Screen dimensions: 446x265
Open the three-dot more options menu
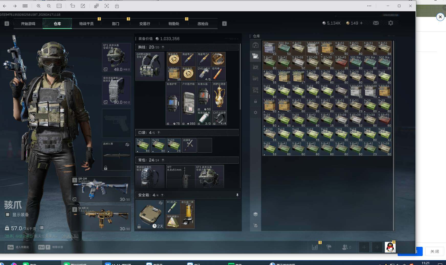(369, 6)
